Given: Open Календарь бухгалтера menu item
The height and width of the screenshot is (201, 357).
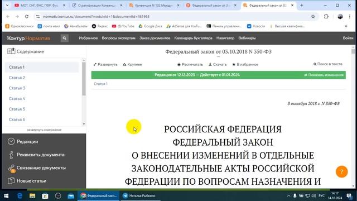Looking at the screenshot, I should (x=194, y=38).
